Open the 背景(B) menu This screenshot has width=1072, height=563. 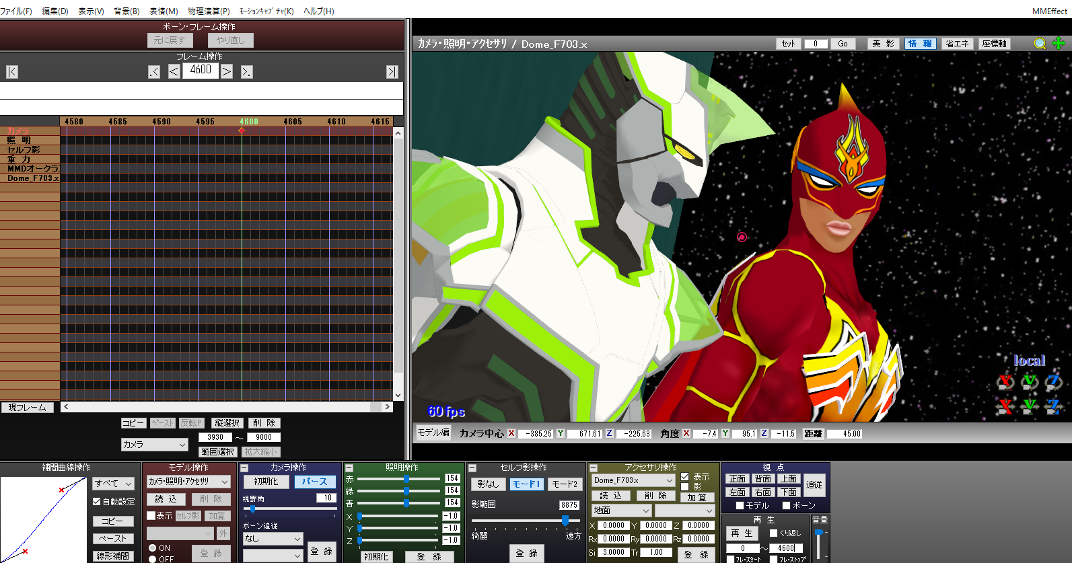pos(127,11)
